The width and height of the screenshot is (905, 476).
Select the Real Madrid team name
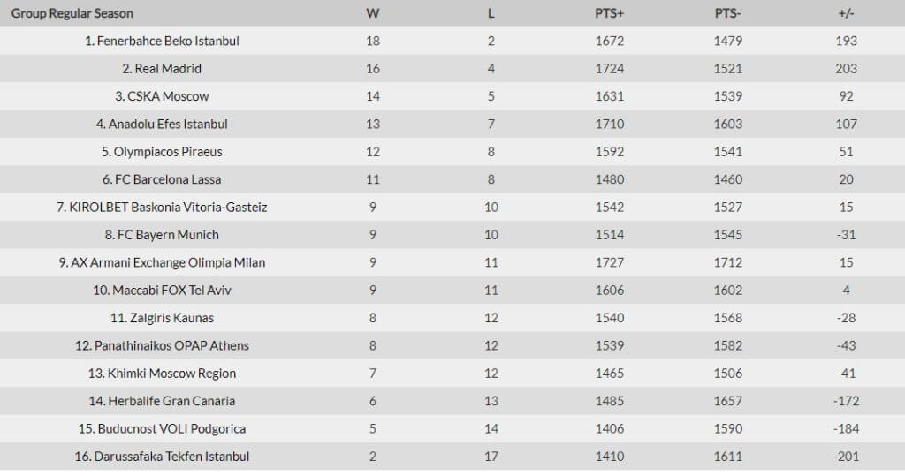[162, 69]
